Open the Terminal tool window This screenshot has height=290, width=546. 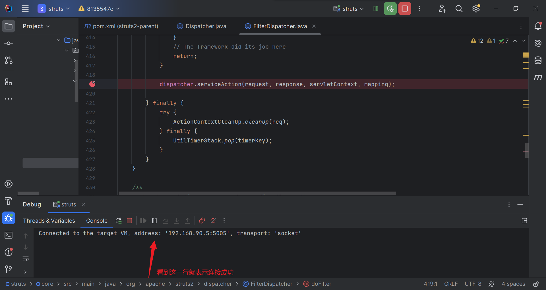point(9,235)
